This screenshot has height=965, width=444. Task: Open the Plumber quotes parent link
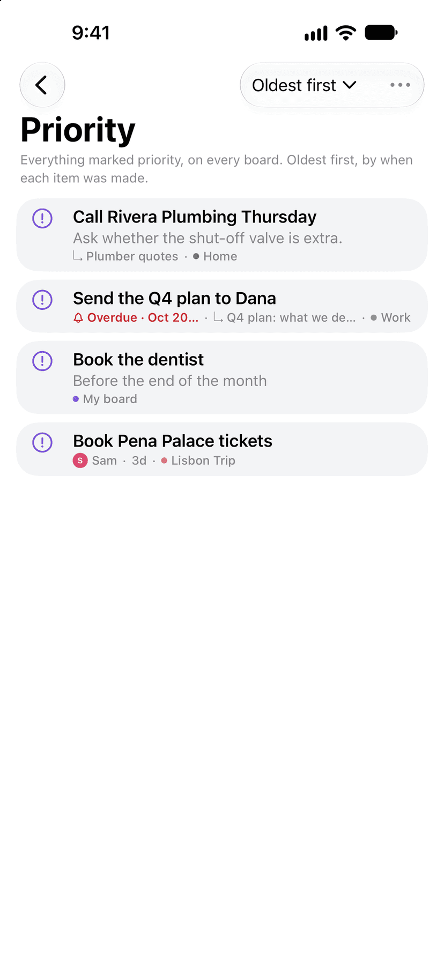(x=125, y=256)
